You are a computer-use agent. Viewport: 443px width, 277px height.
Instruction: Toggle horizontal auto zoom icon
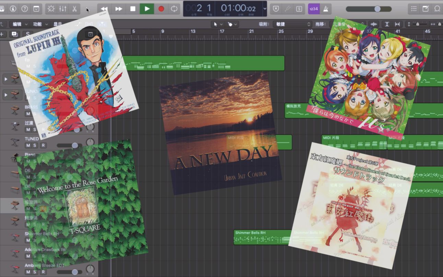(397, 24)
